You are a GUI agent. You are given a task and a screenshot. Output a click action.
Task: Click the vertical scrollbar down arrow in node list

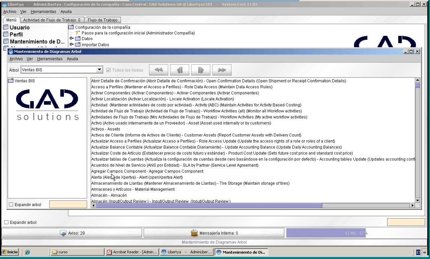pyautogui.click(x=418, y=200)
